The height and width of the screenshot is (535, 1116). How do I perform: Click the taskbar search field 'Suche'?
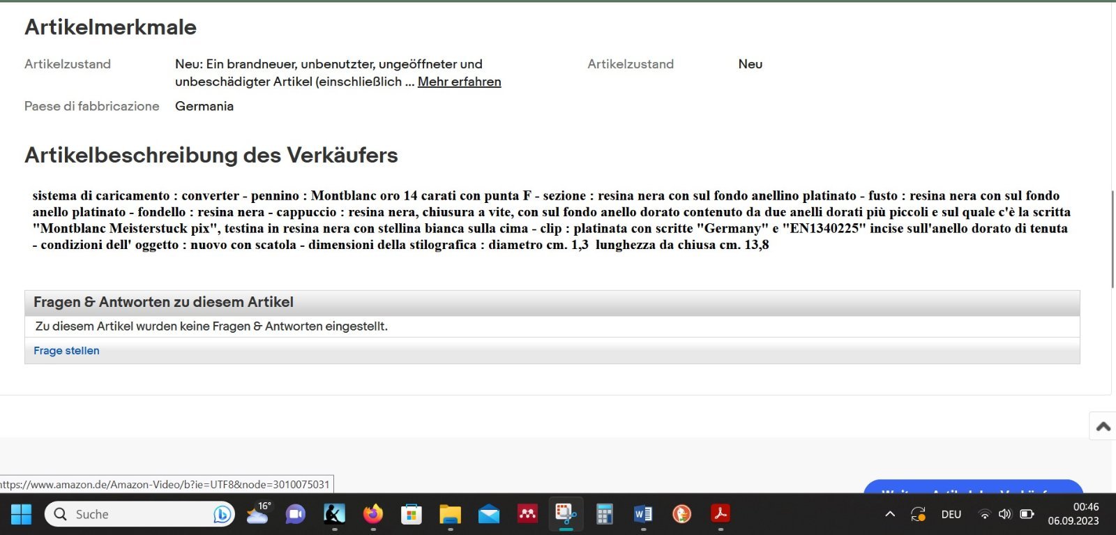click(x=126, y=515)
